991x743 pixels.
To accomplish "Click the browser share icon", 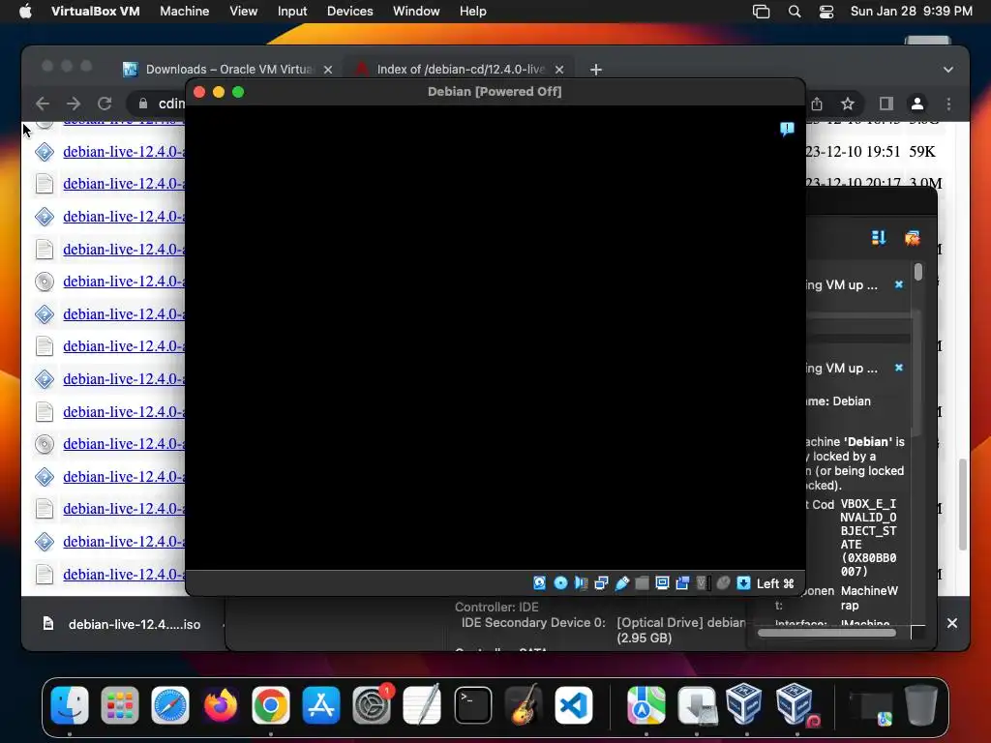I will pos(817,104).
